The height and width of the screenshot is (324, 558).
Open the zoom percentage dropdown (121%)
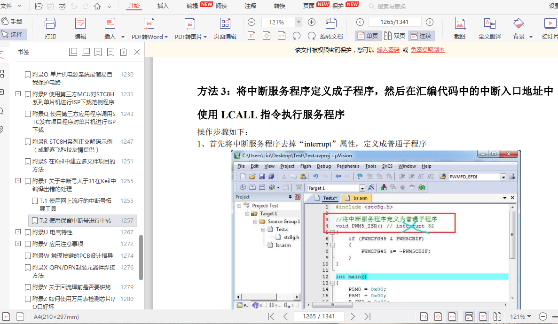[x=299, y=22]
